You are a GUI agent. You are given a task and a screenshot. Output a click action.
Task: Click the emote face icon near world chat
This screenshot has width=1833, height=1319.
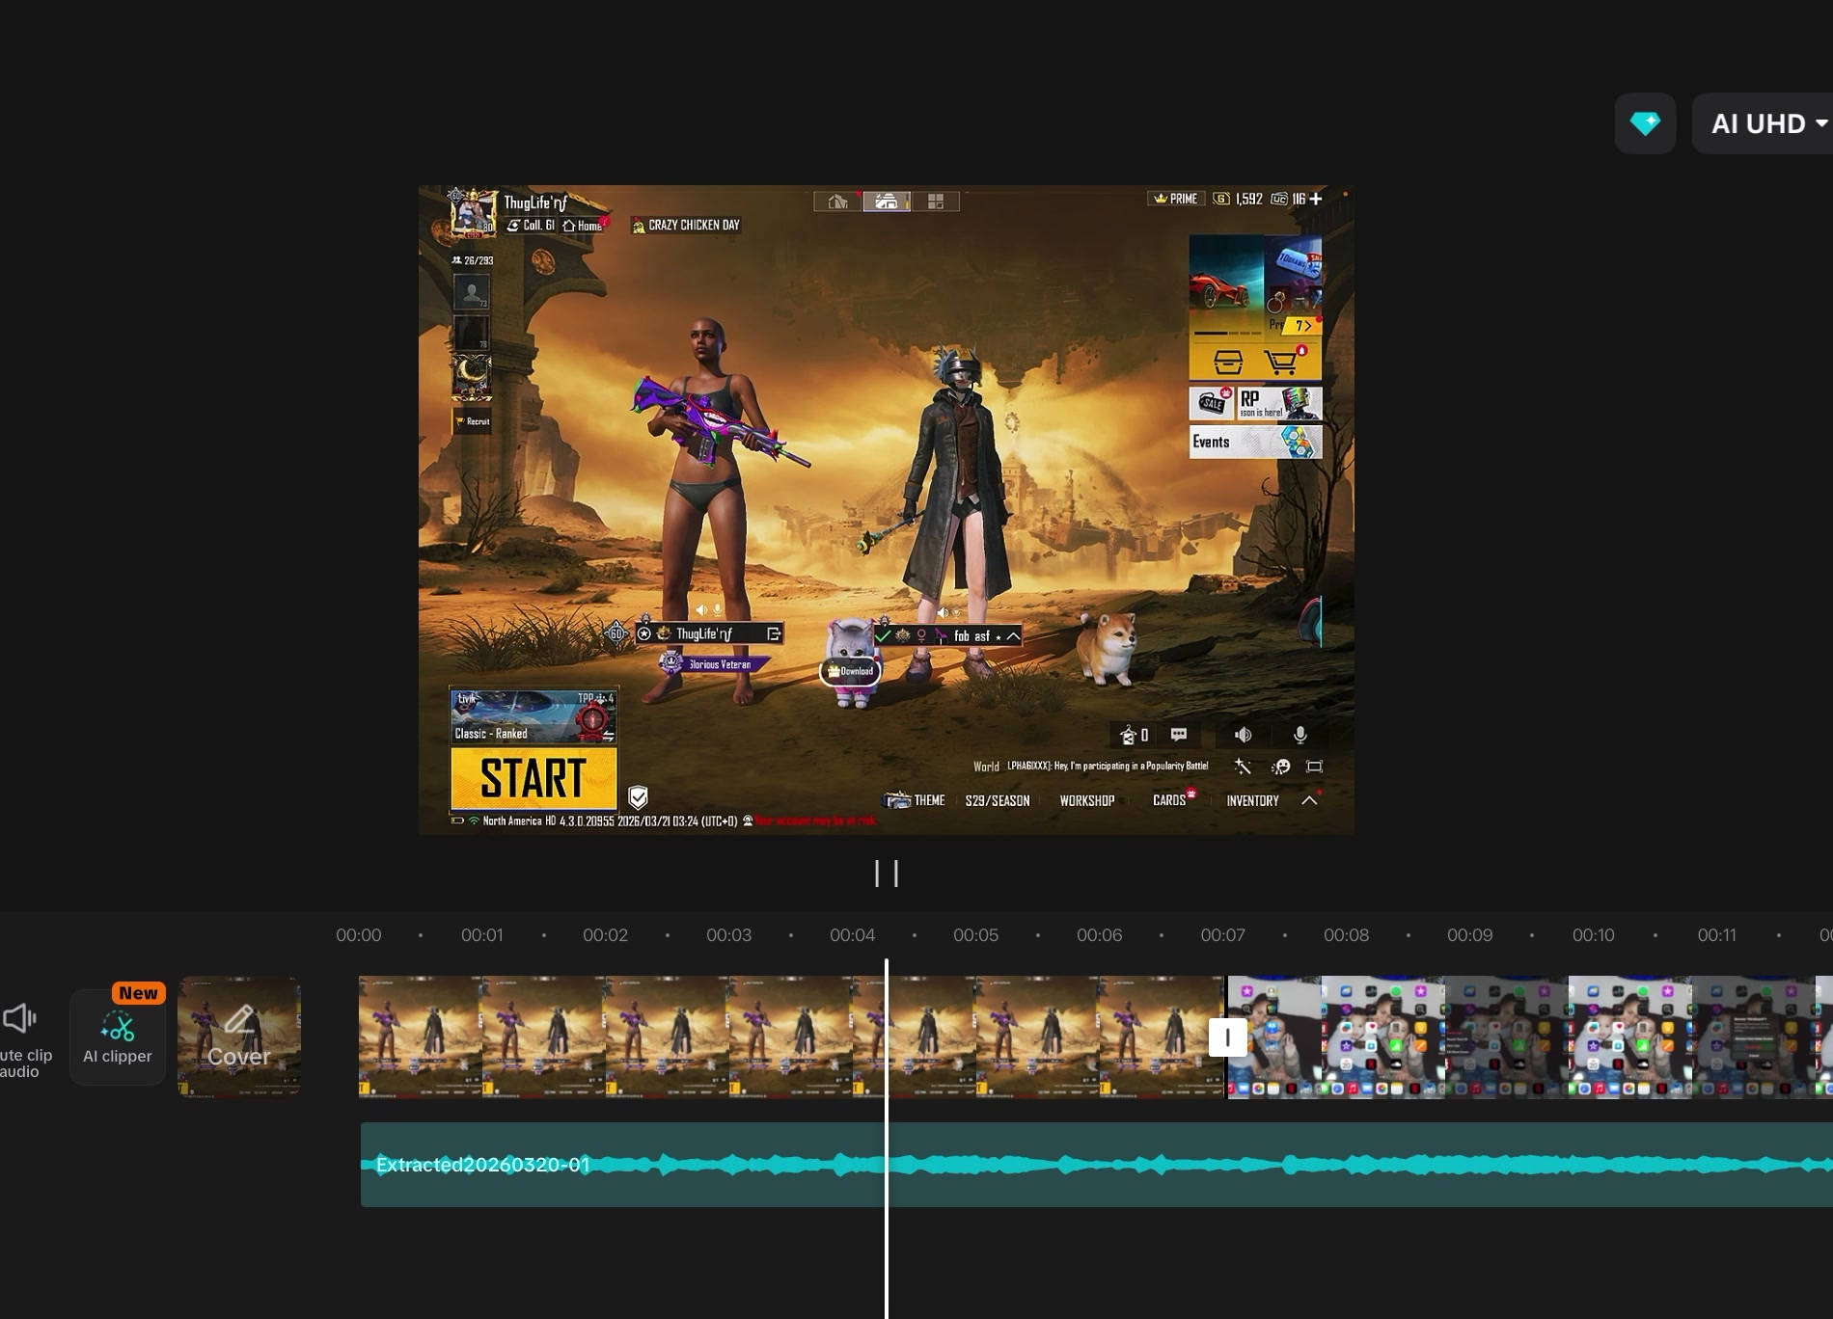[x=1281, y=767]
